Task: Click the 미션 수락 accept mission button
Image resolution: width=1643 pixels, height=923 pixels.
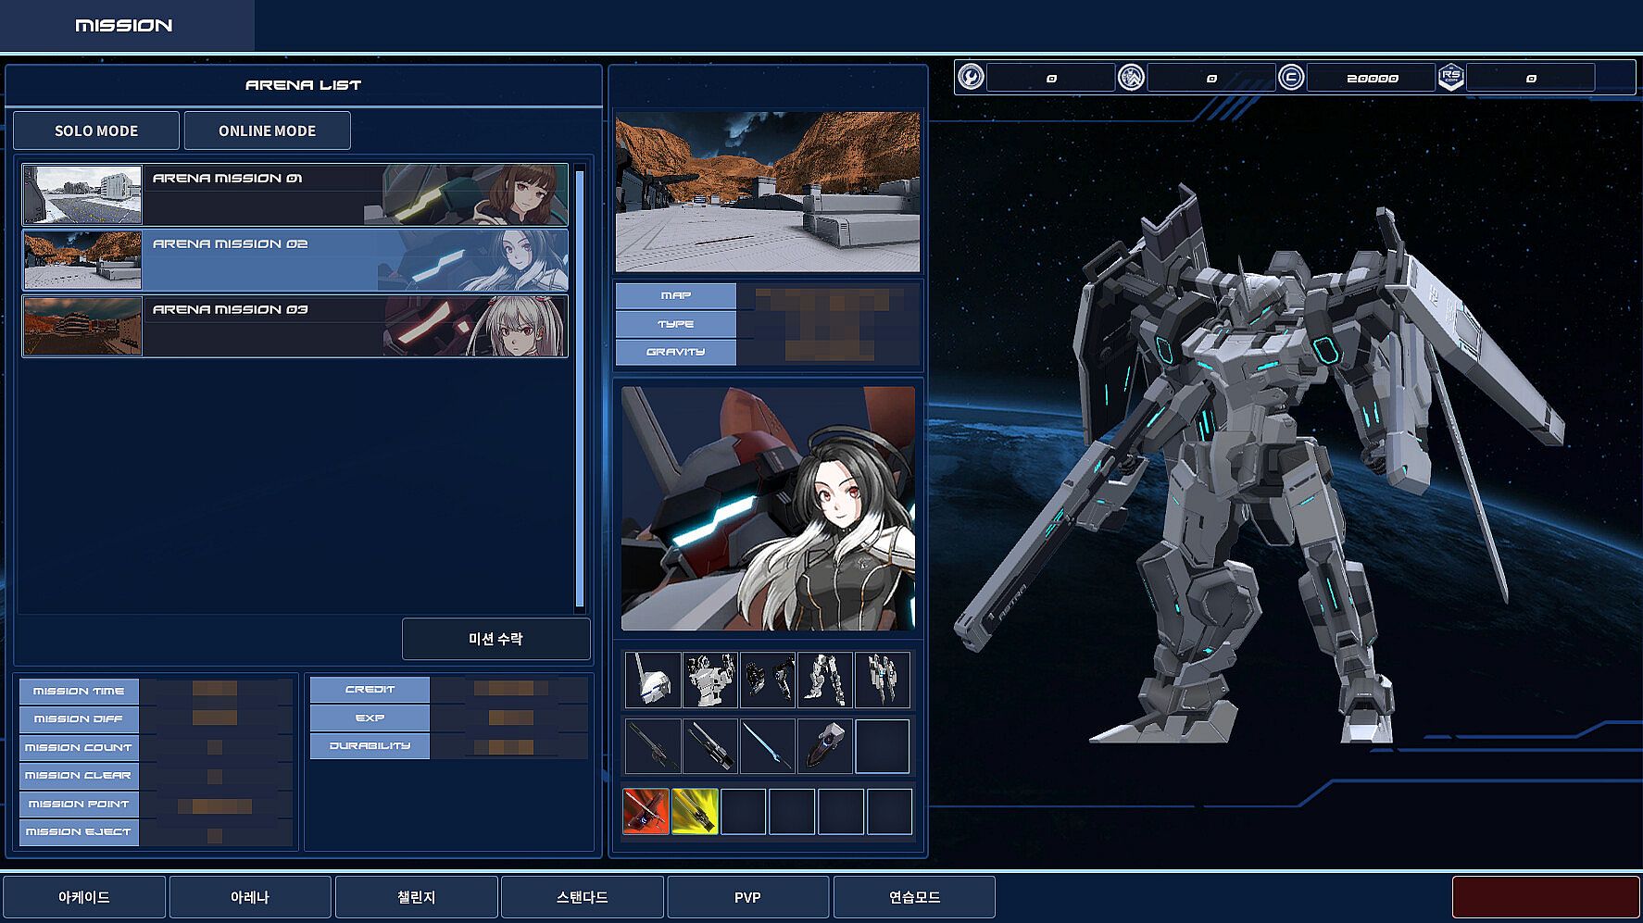Action: pyautogui.click(x=496, y=639)
